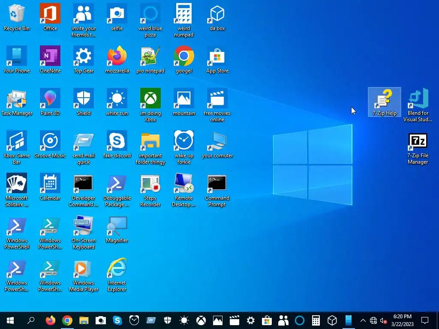Select the 7-Zip Help desktop shortcut
The height and width of the screenshot is (329, 439).
pyautogui.click(x=385, y=102)
